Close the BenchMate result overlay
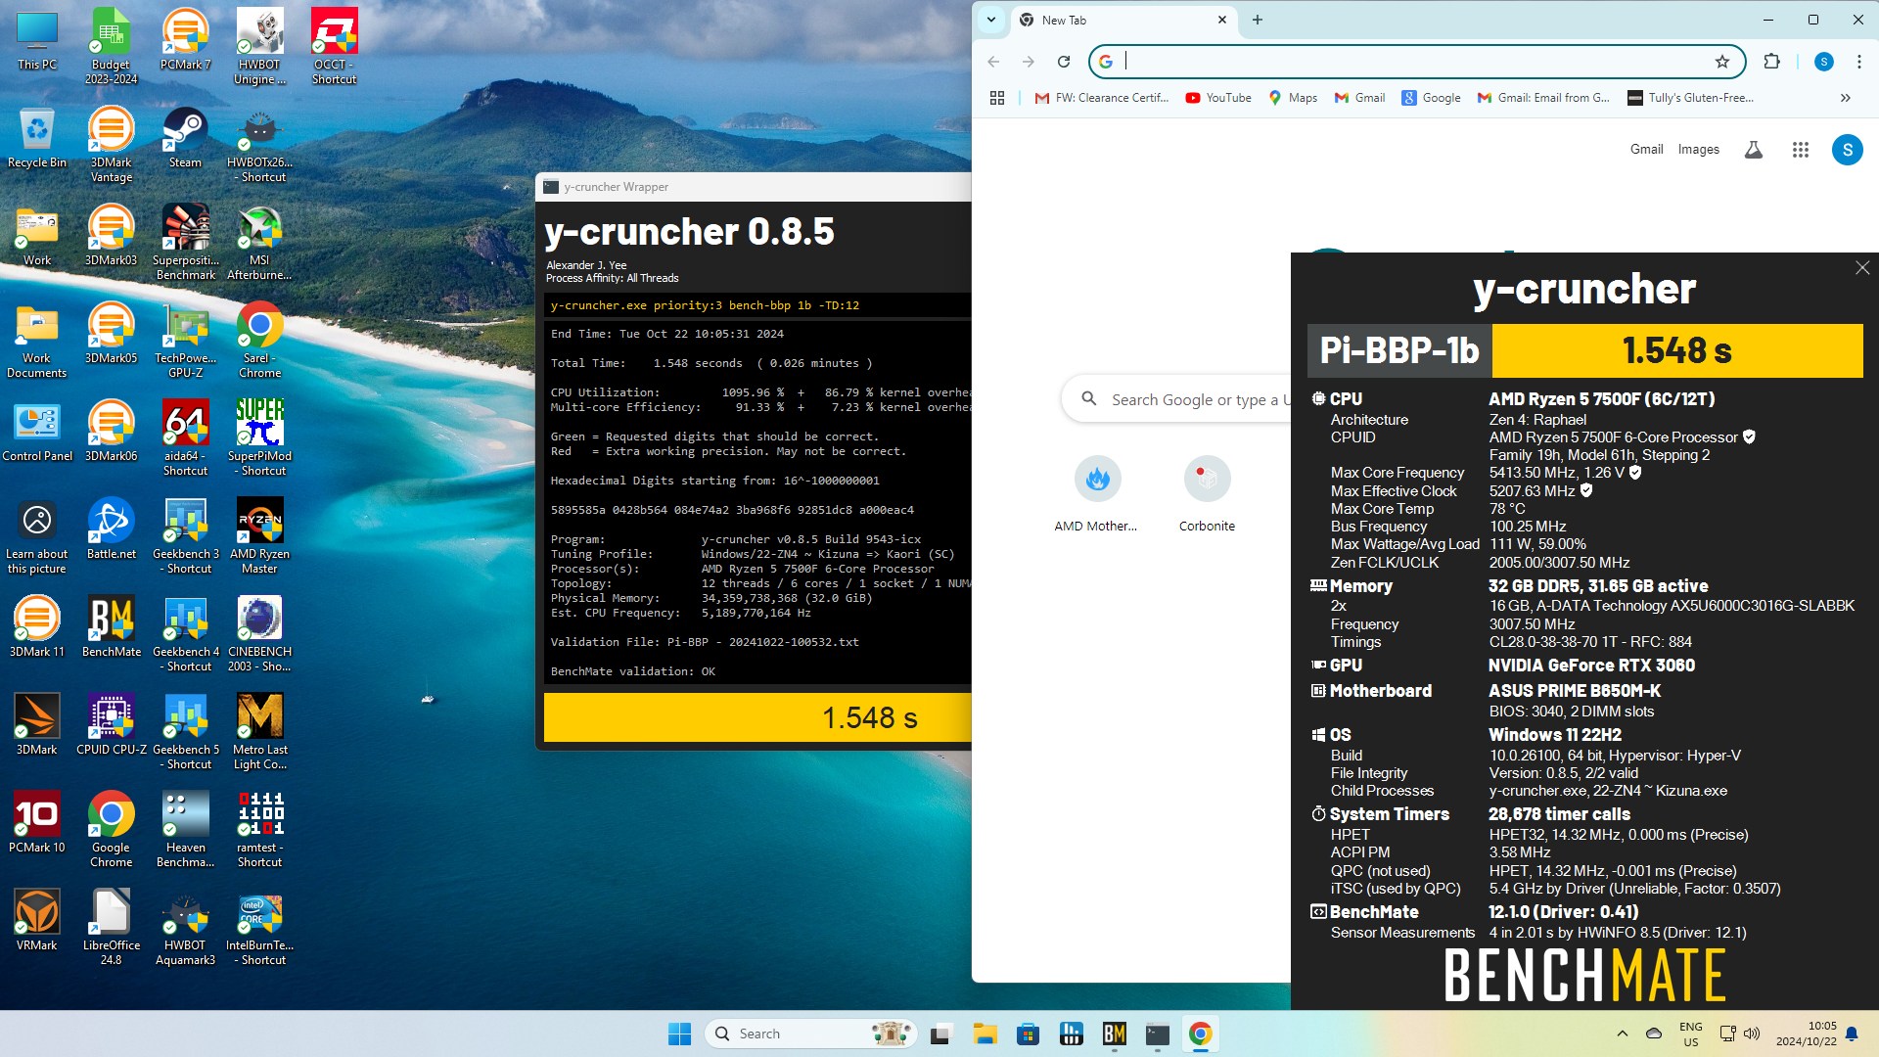 coord(1861,267)
